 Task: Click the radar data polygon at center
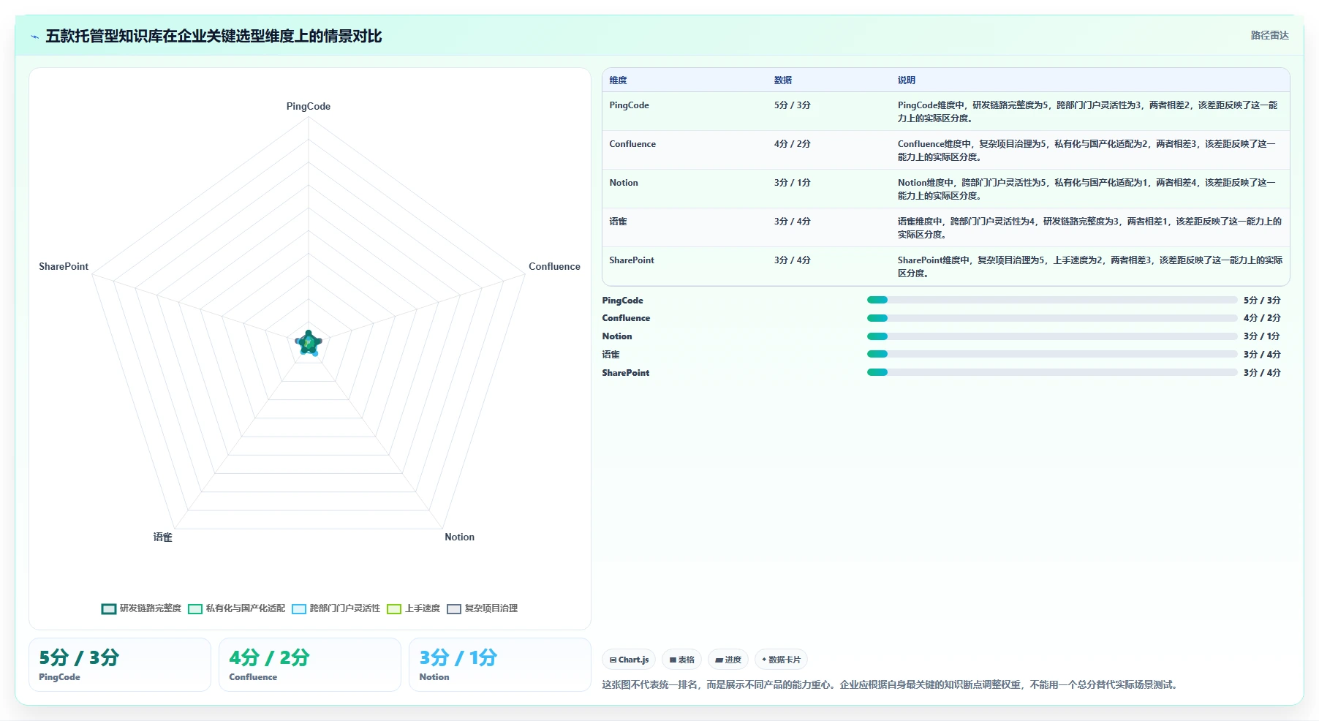(309, 342)
